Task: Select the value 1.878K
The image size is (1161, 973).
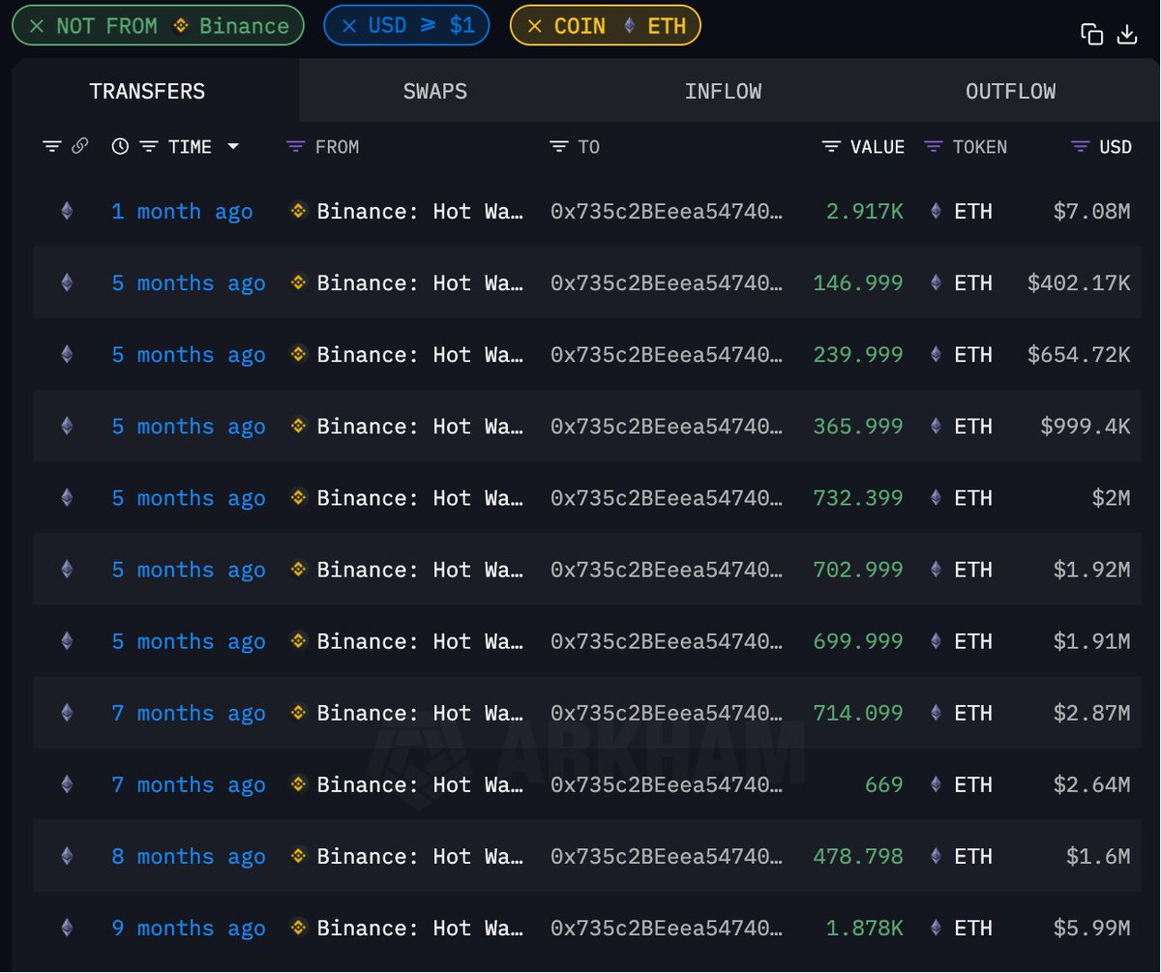Action: (865, 928)
